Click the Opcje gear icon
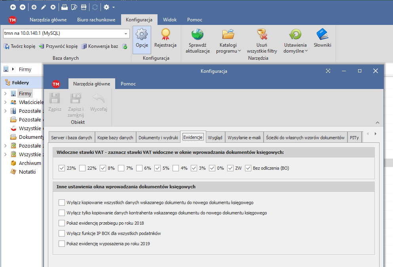This screenshot has width=393, height=267. click(x=142, y=35)
